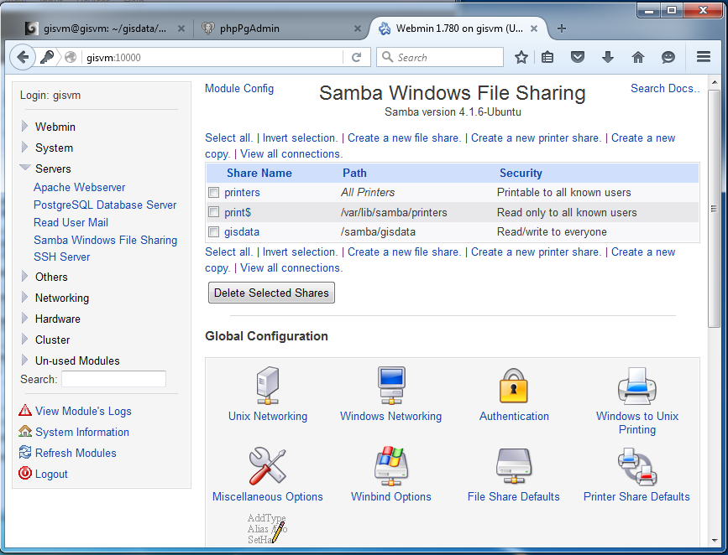Open the Search Docs link

(x=665, y=89)
